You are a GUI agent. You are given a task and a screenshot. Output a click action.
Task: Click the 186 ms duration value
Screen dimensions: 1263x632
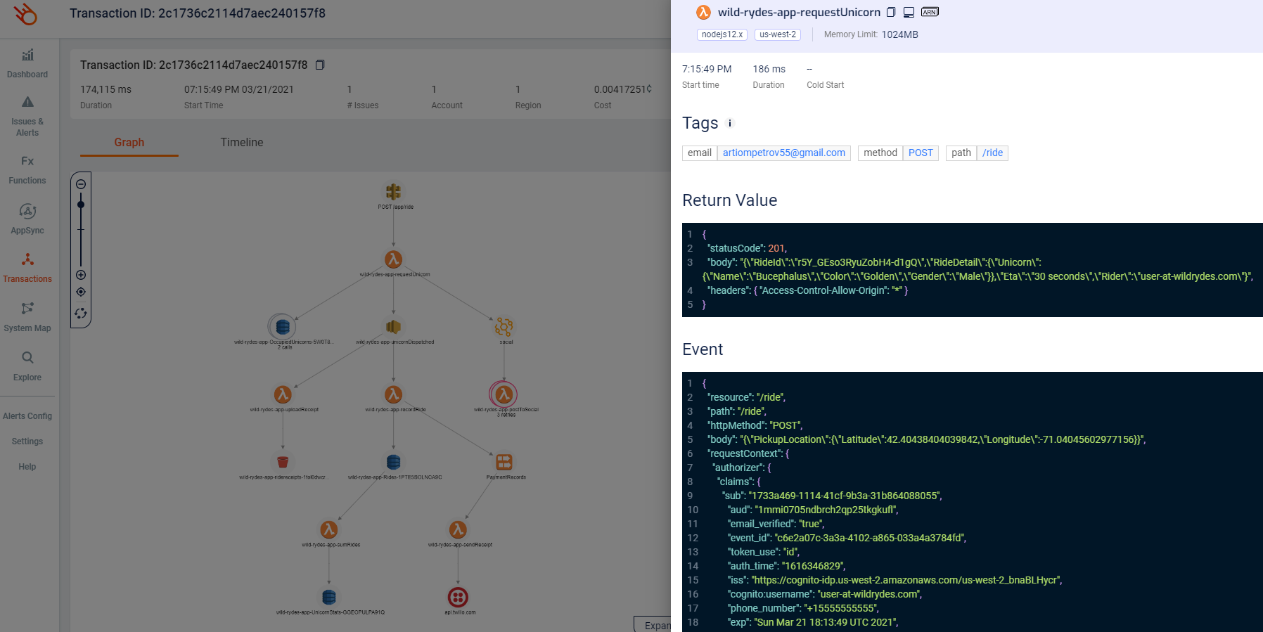click(769, 69)
